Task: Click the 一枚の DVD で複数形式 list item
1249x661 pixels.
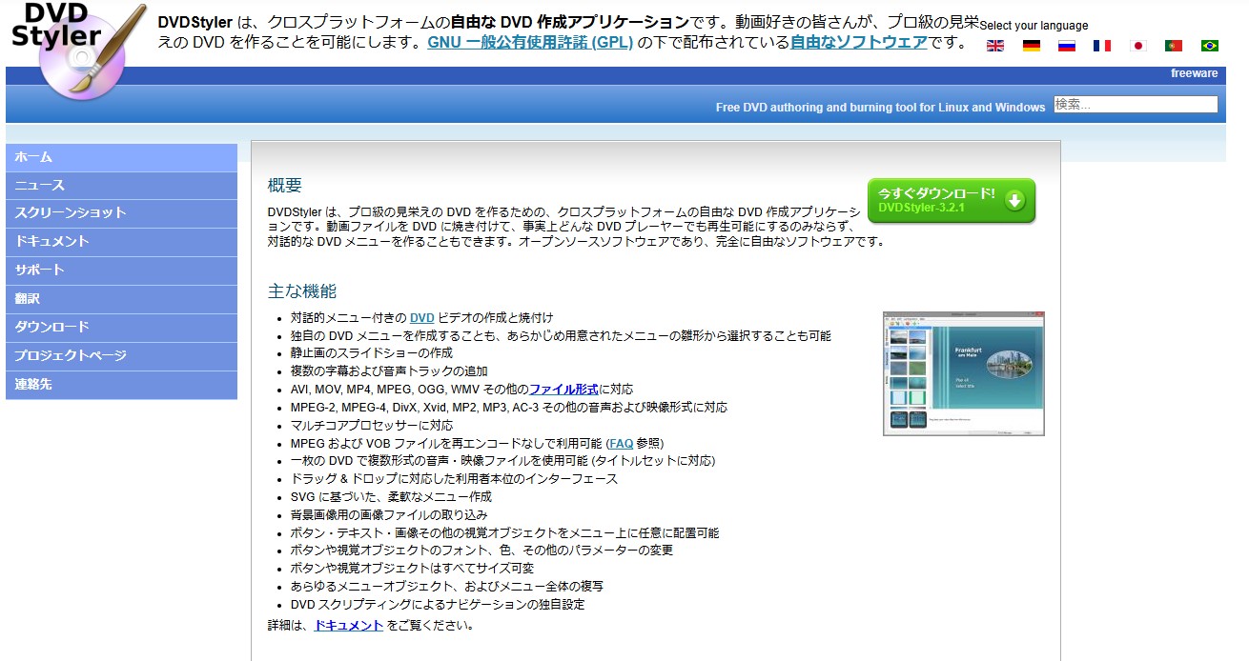Action: (503, 461)
